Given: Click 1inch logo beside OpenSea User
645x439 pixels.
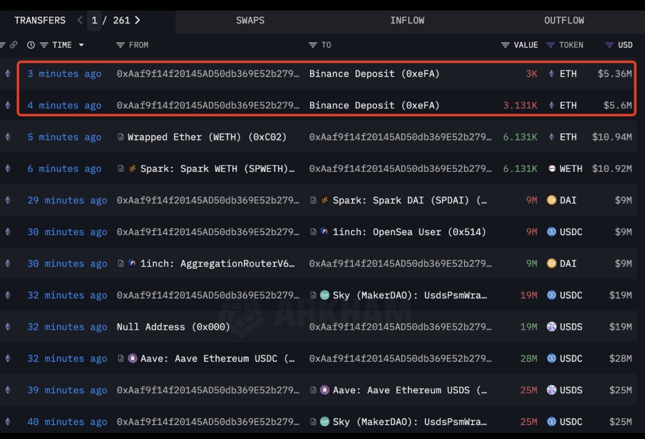Looking at the screenshot, I should coord(324,232).
